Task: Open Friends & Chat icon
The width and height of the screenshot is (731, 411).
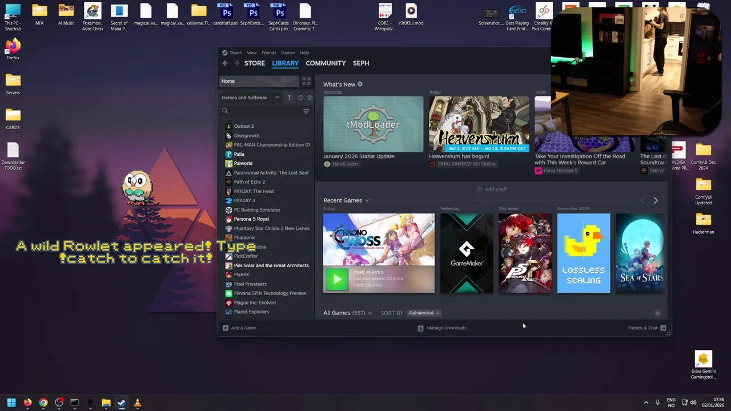Action: 663,328
